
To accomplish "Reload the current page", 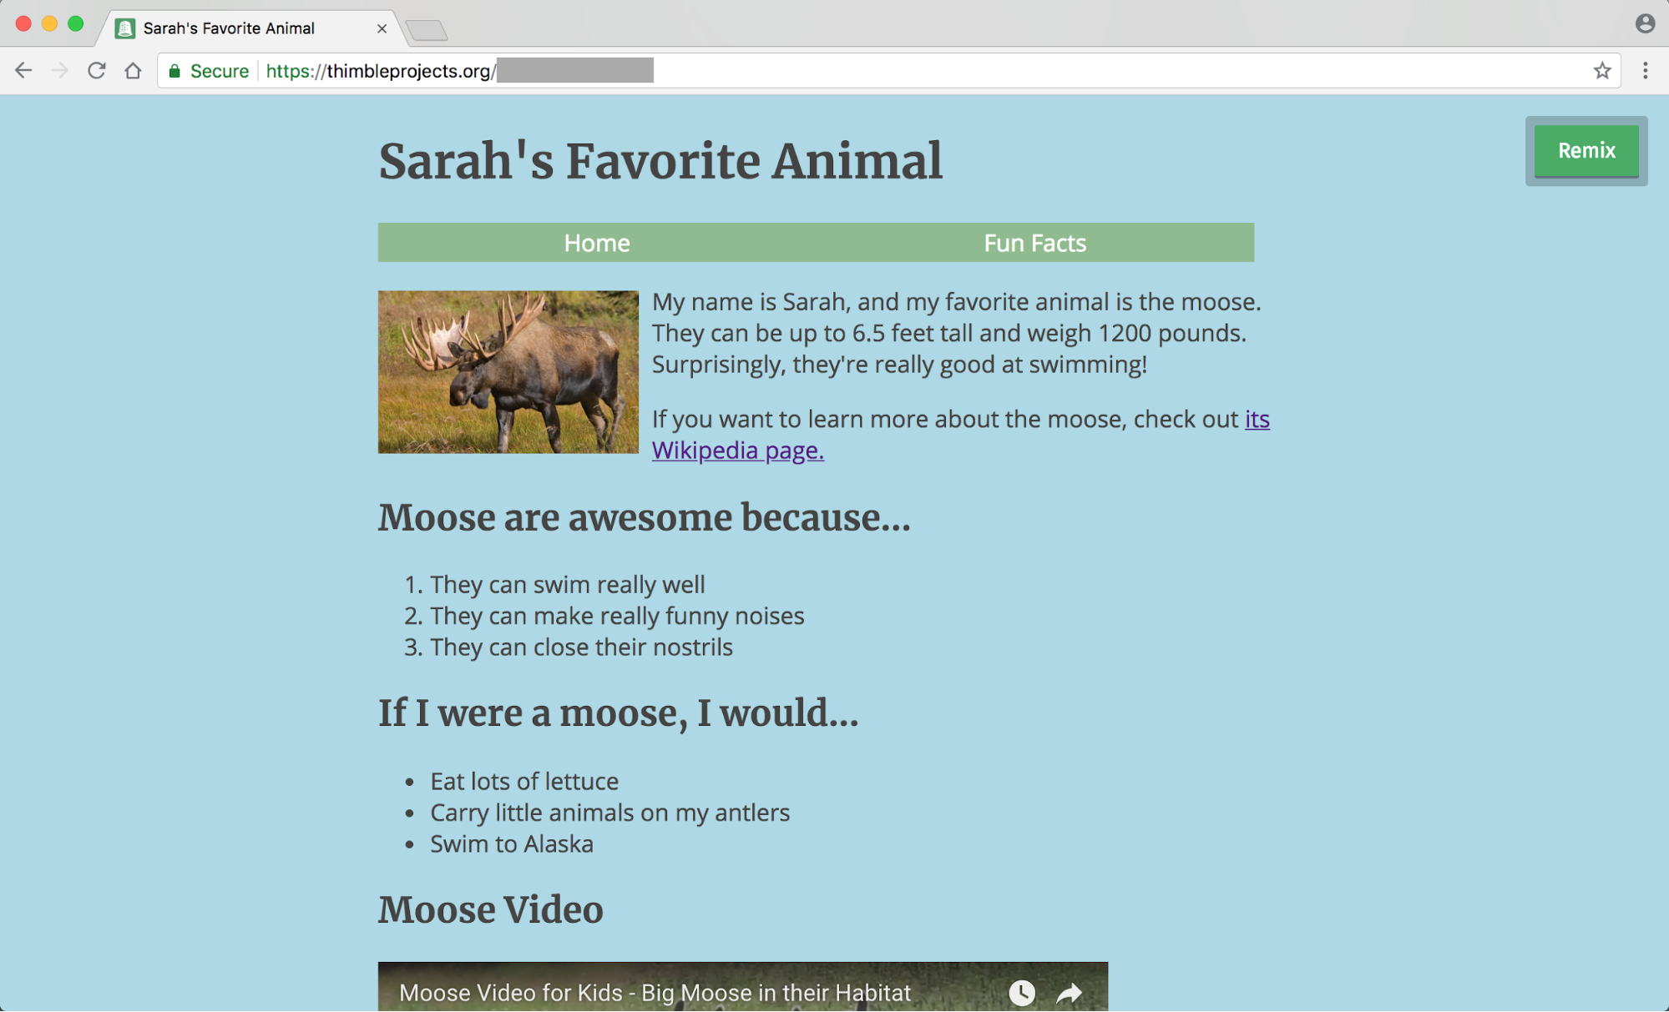I will coord(96,70).
